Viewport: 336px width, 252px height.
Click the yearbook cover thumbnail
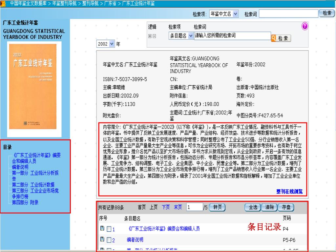35,90
